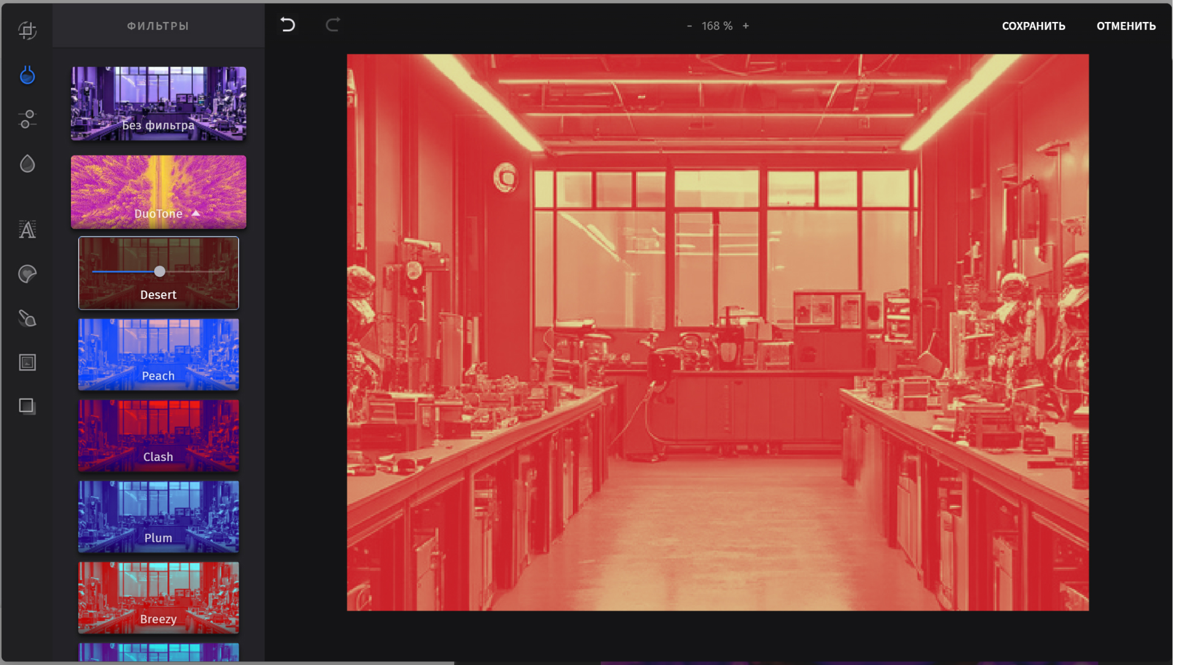Select the water drop focus tool

pos(27,163)
